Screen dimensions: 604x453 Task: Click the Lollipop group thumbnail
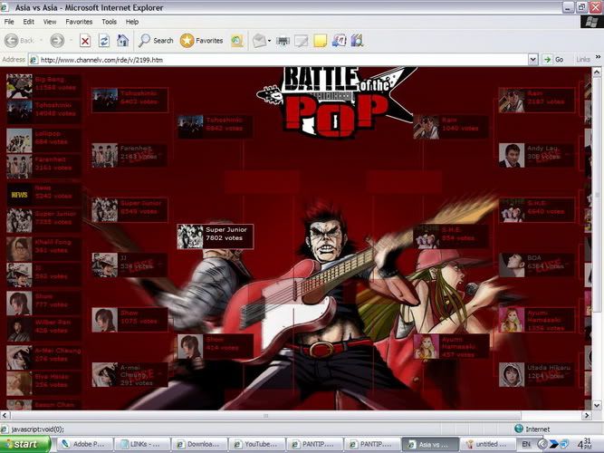point(19,140)
